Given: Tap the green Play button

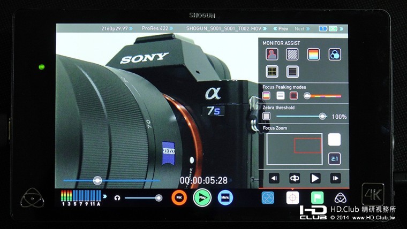Looking at the screenshot, I should click(x=202, y=197).
